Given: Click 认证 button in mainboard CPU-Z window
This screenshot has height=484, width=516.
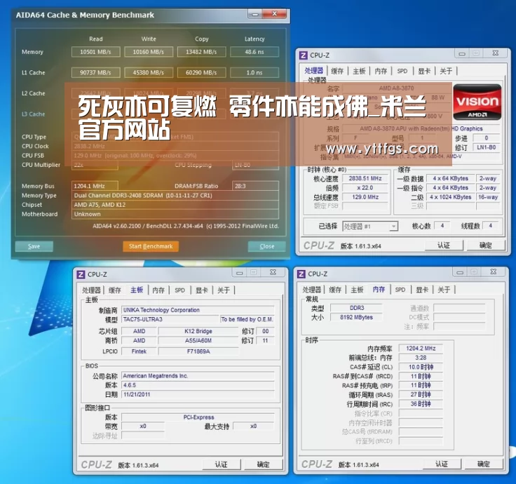Looking at the screenshot, I should tap(221, 464).
